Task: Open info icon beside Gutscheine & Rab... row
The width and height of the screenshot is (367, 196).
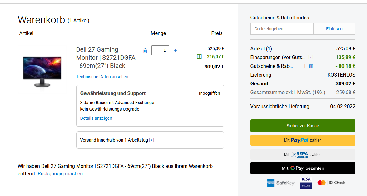Action: [x=300, y=66]
